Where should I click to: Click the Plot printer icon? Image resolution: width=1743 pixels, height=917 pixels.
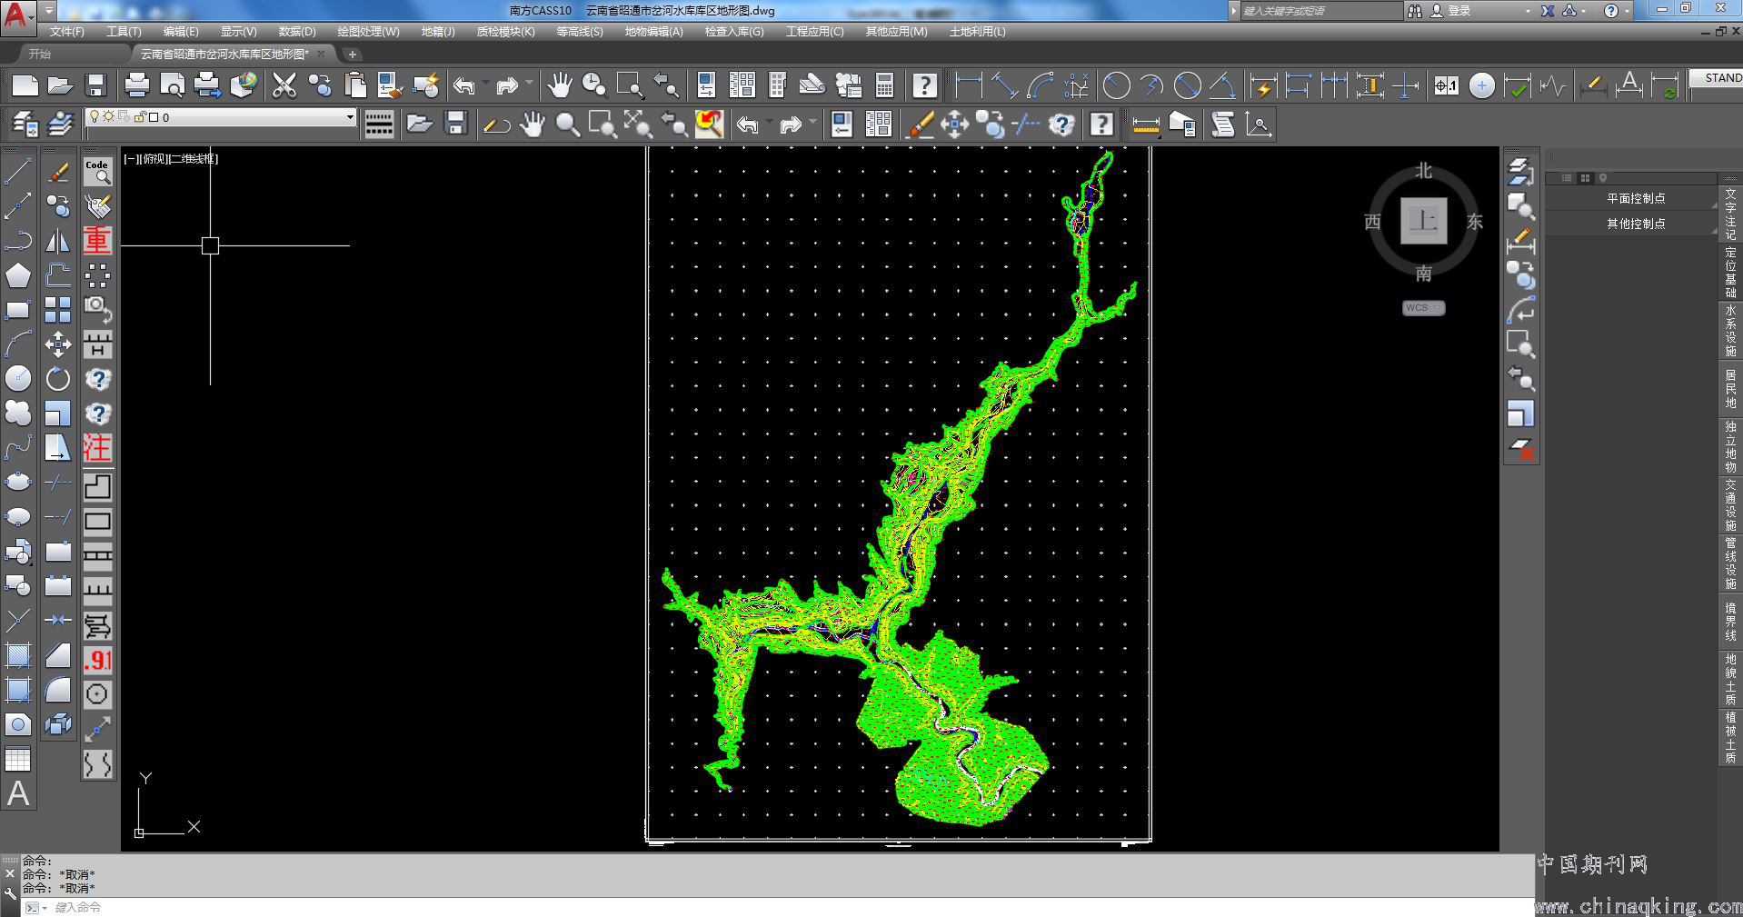pos(136,85)
